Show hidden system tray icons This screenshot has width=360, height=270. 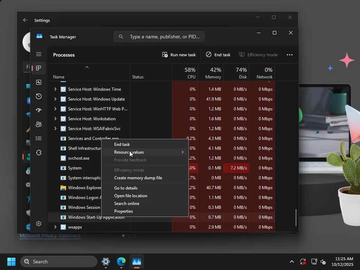pos(292,262)
